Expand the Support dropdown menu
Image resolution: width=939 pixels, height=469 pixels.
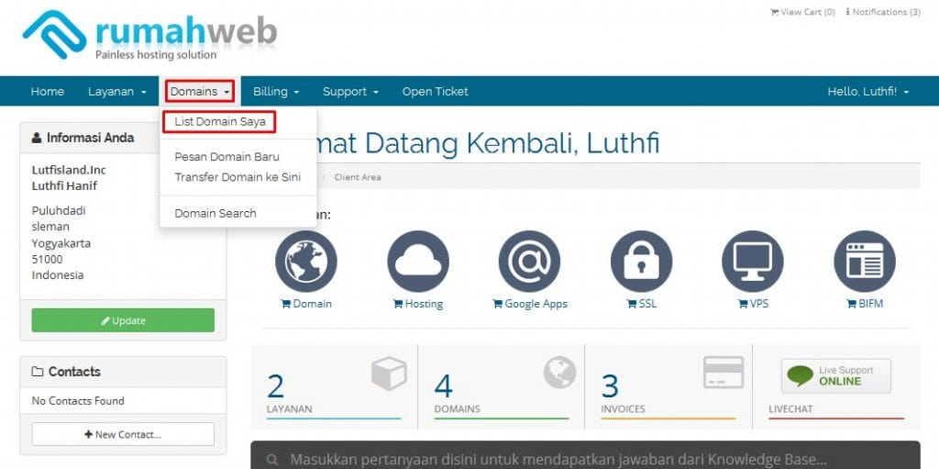(x=350, y=92)
